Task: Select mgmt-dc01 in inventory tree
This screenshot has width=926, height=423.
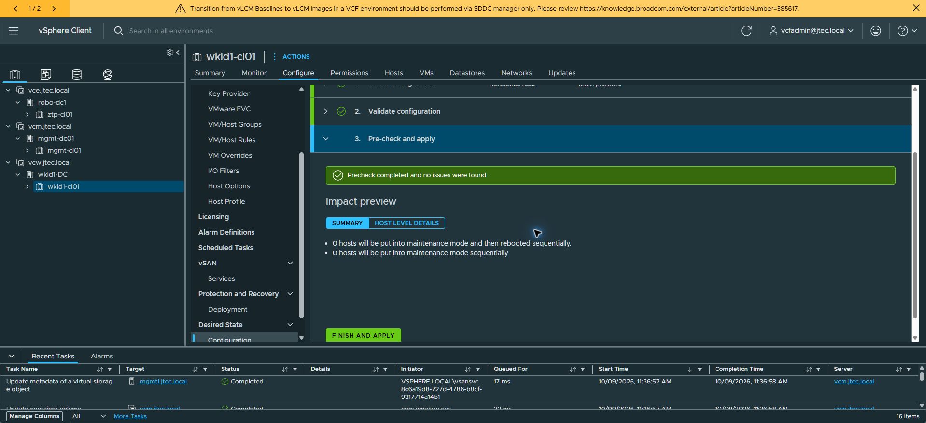Action: point(56,138)
